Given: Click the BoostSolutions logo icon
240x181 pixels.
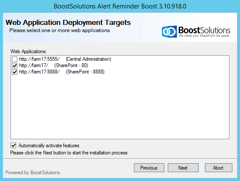Looking at the screenshot, I should [x=169, y=32].
